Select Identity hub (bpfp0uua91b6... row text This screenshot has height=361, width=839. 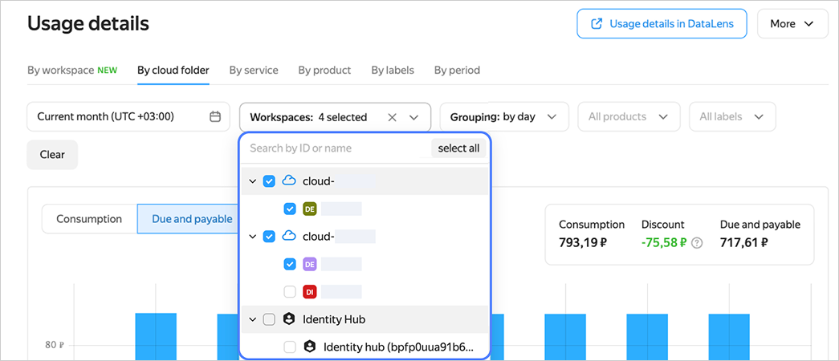click(x=399, y=347)
